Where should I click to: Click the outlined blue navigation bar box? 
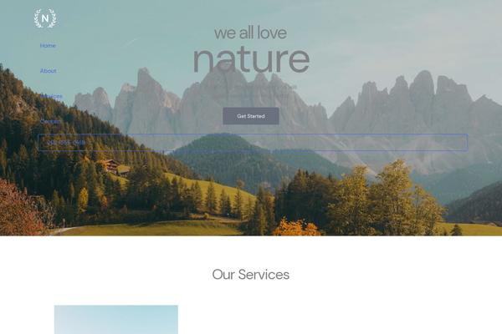(x=253, y=142)
